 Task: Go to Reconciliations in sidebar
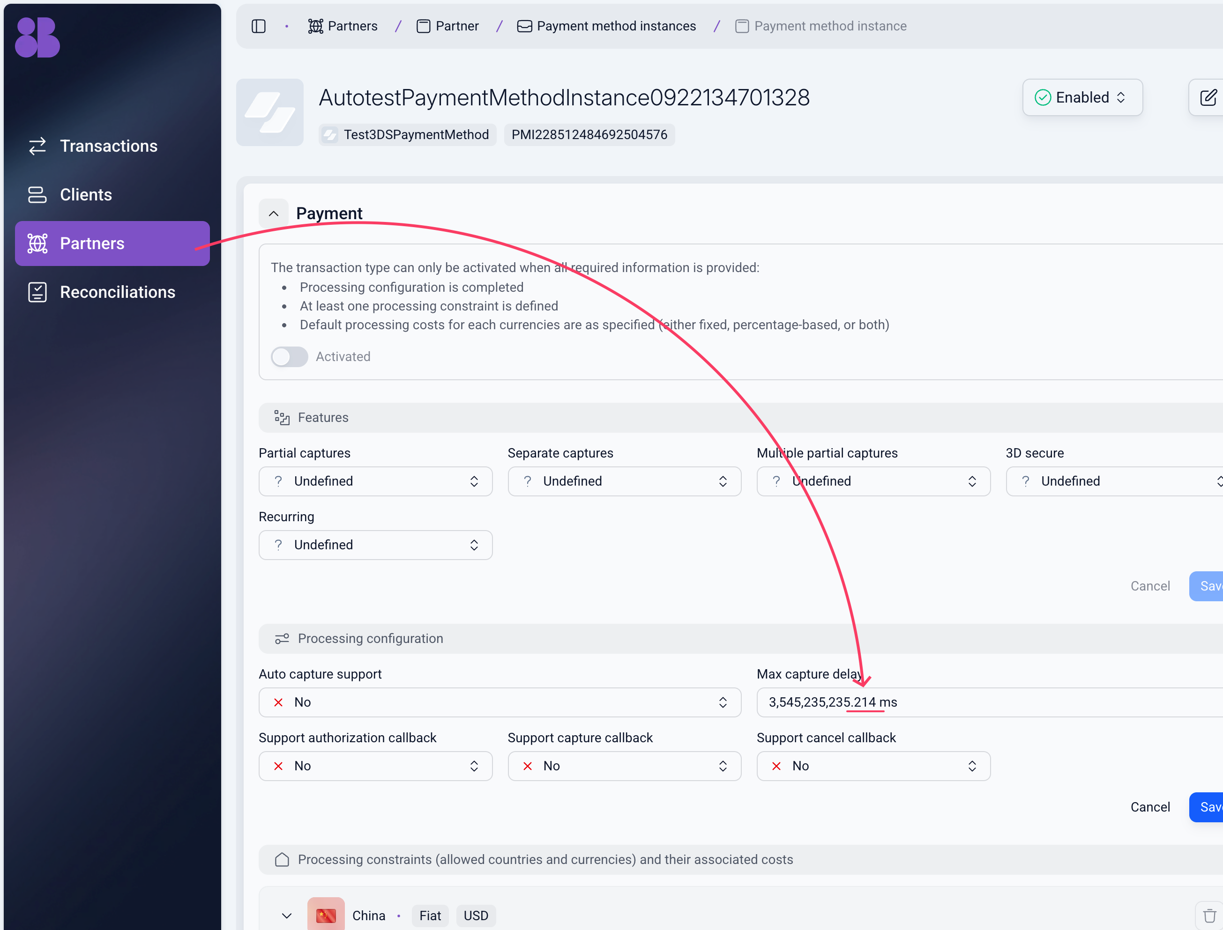coord(112,292)
